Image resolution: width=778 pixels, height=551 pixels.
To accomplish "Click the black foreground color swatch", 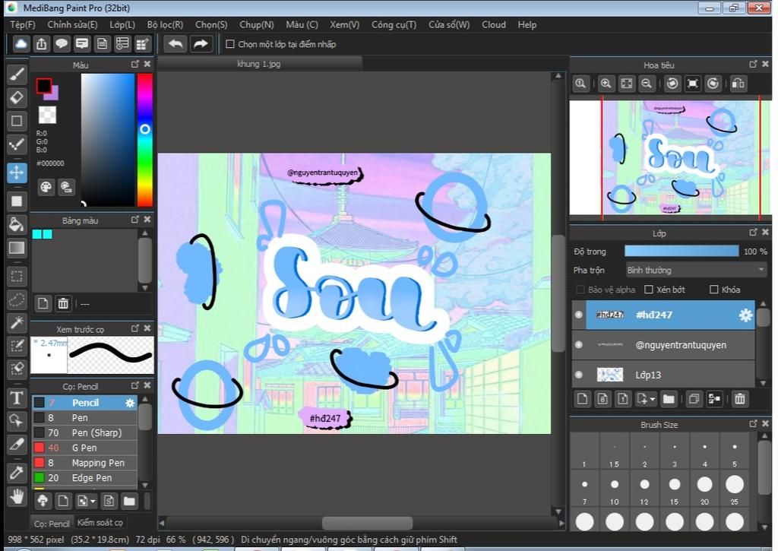I will pyautogui.click(x=43, y=86).
